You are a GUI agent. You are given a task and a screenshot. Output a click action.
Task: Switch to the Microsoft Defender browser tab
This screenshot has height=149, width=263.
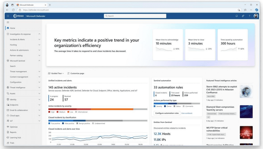pyautogui.click(x=32, y=5)
